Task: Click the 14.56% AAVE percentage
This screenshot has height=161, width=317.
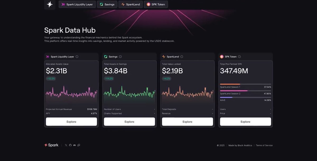Action: (x=267, y=100)
